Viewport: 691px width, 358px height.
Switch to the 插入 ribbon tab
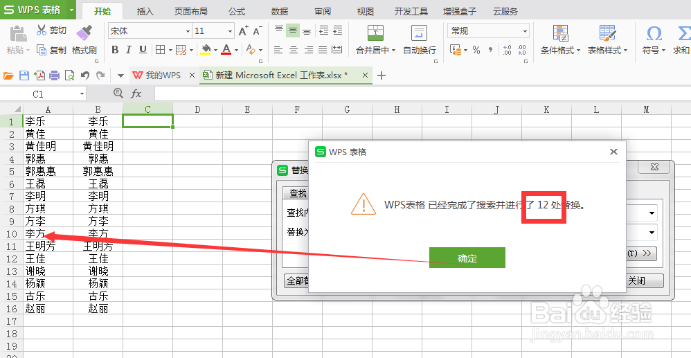point(145,12)
